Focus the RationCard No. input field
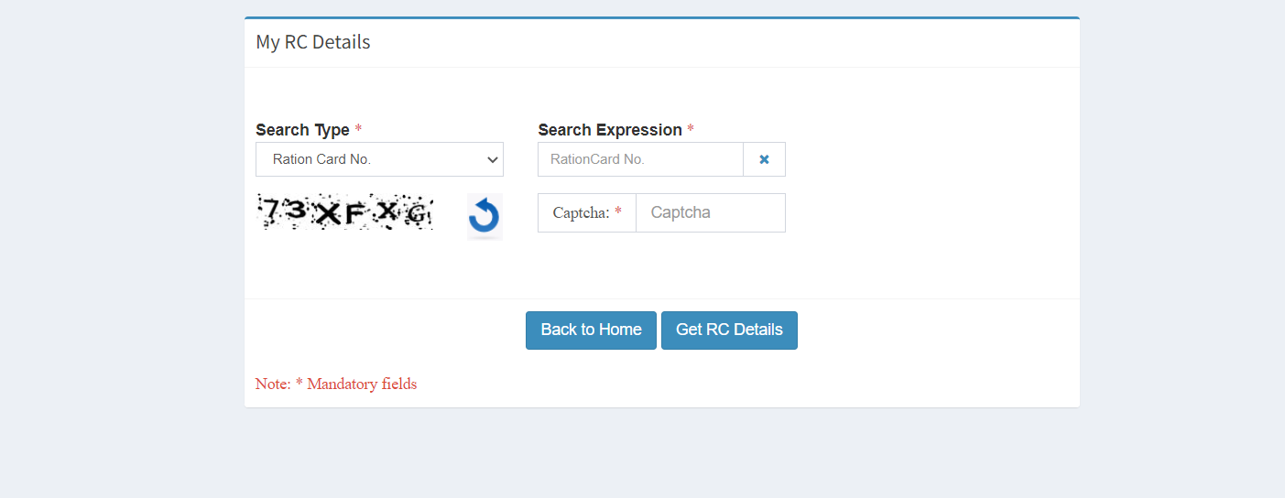1285x498 pixels. 640,159
